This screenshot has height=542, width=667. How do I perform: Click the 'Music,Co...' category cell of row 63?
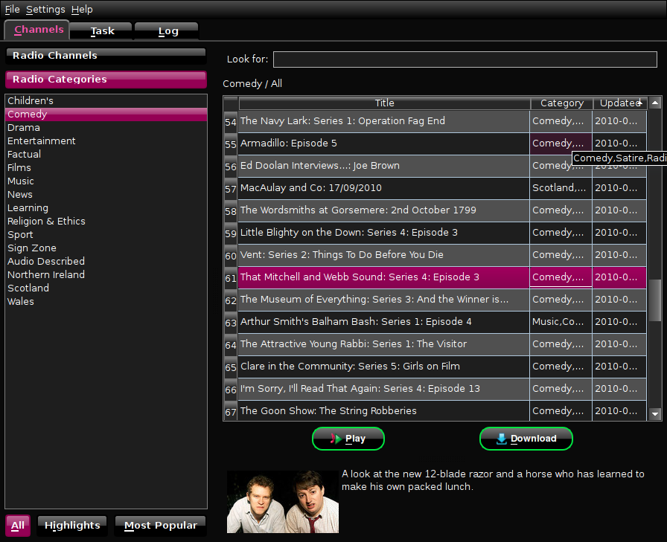tap(561, 322)
